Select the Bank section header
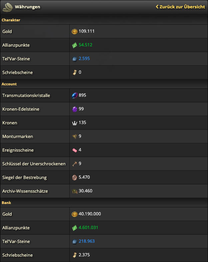This screenshot has height=262, width=208. 6,203
